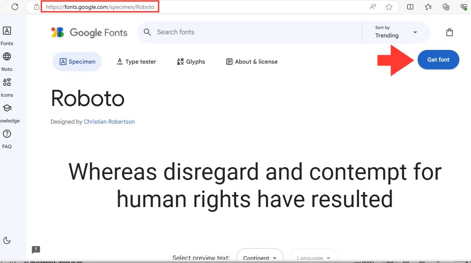Switch to the Glyphs tab
The image size is (471, 263).
[191, 62]
